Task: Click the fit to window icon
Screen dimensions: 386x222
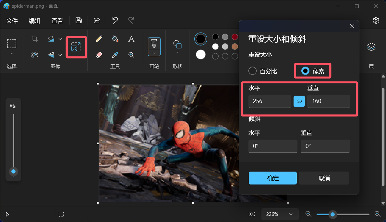Action: [x=252, y=214]
